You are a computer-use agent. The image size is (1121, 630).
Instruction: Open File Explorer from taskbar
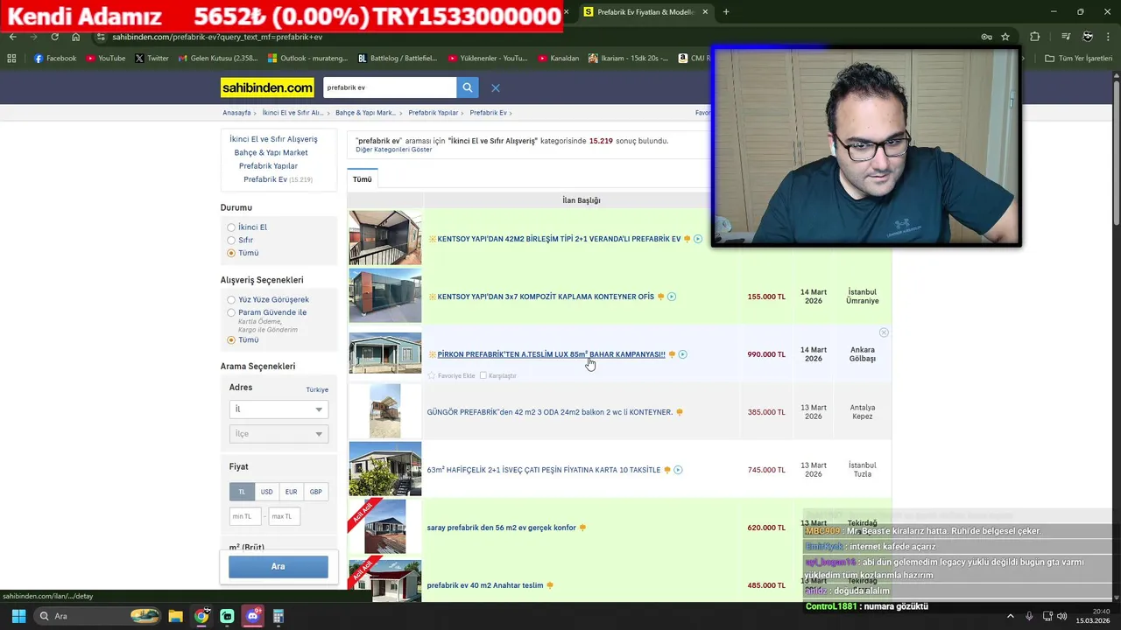(x=175, y=616)
